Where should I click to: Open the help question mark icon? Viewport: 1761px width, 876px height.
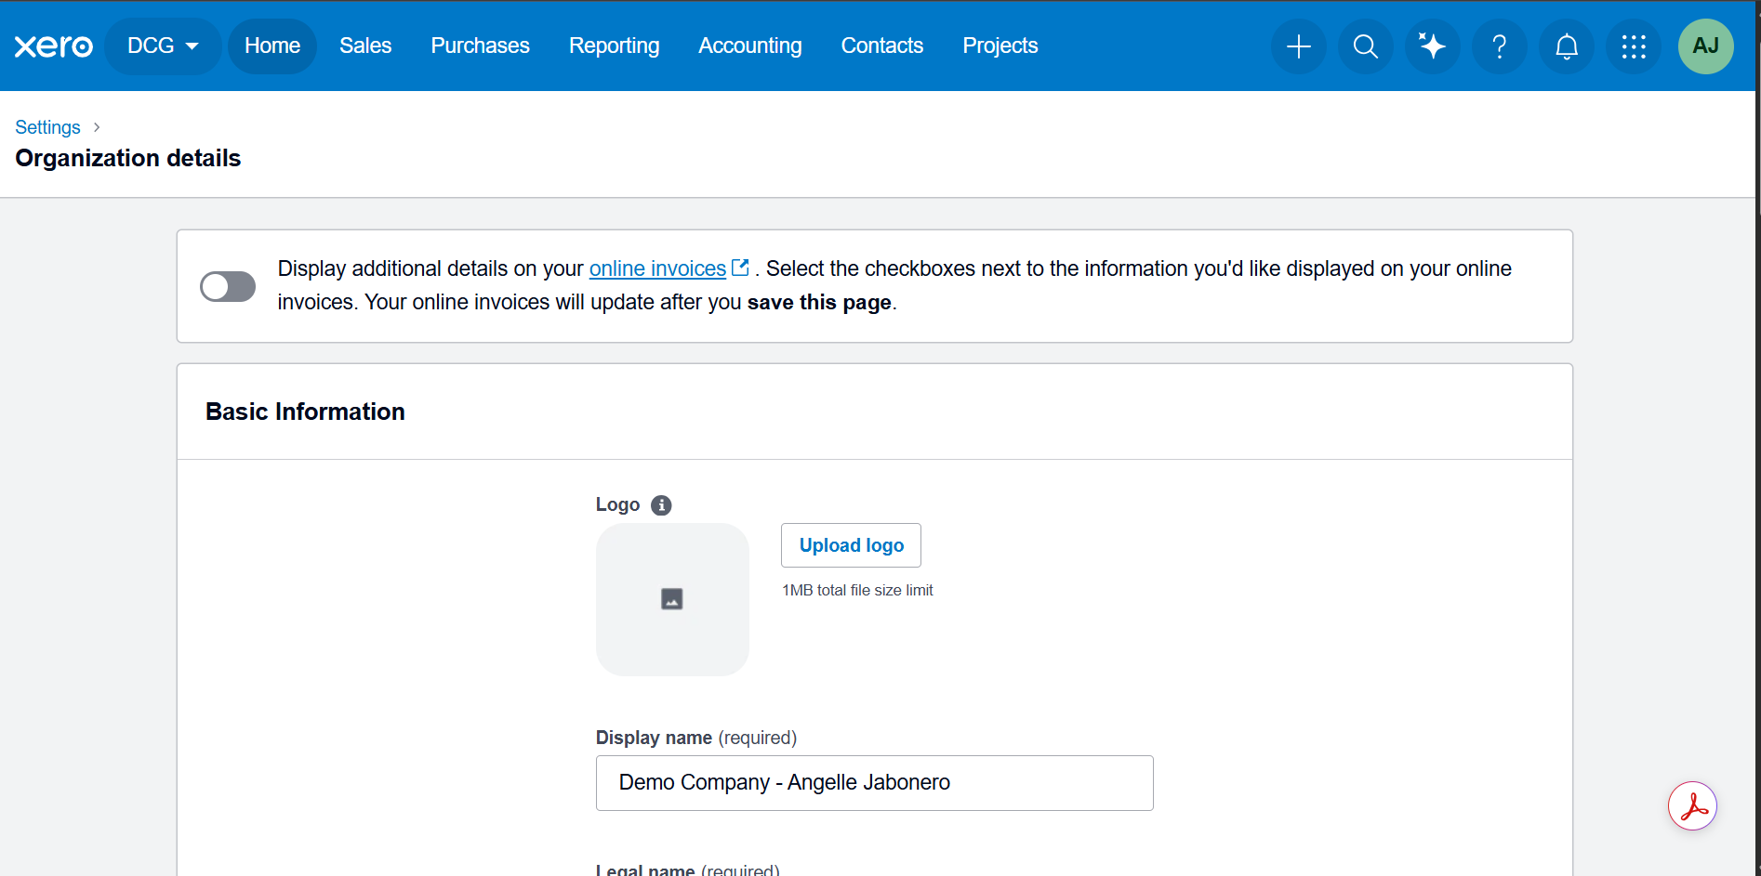[x=1499, y=46]
